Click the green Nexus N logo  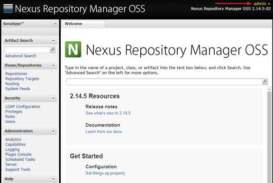(x=73, y=49)
